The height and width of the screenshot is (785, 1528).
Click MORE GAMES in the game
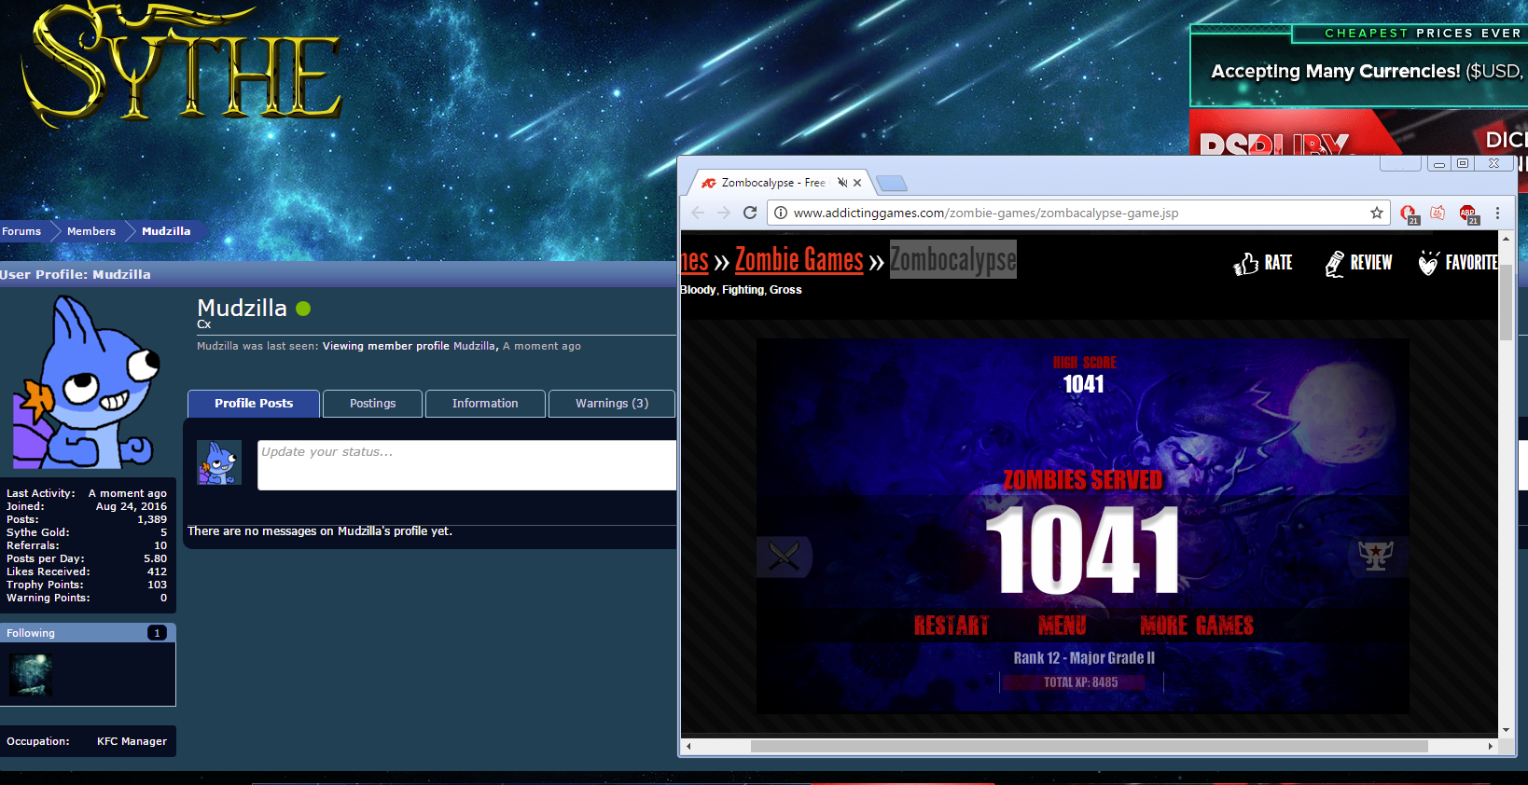(1197, 626)
